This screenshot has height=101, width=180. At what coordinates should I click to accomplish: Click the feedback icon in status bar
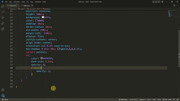click(174, 100)
